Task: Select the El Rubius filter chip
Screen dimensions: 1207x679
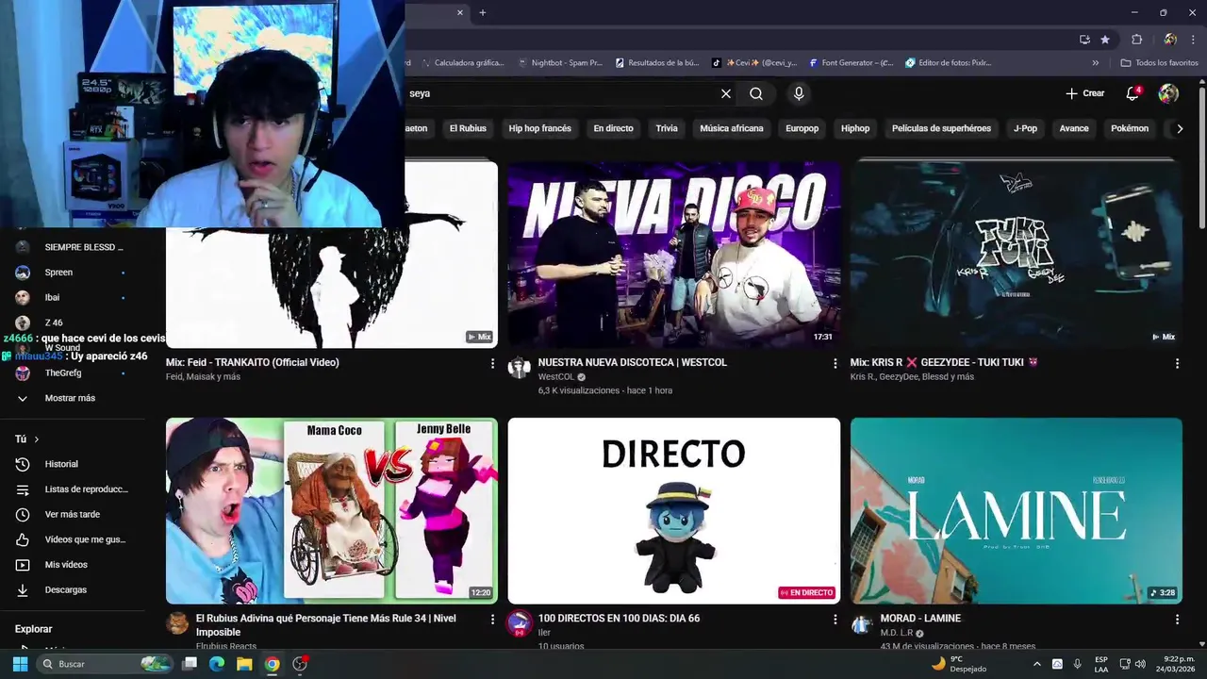Action: pyautogui.click(x=468, y=128)
